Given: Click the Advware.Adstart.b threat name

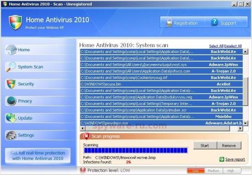Looking at the screenshot, I should (x=224, y=123).
